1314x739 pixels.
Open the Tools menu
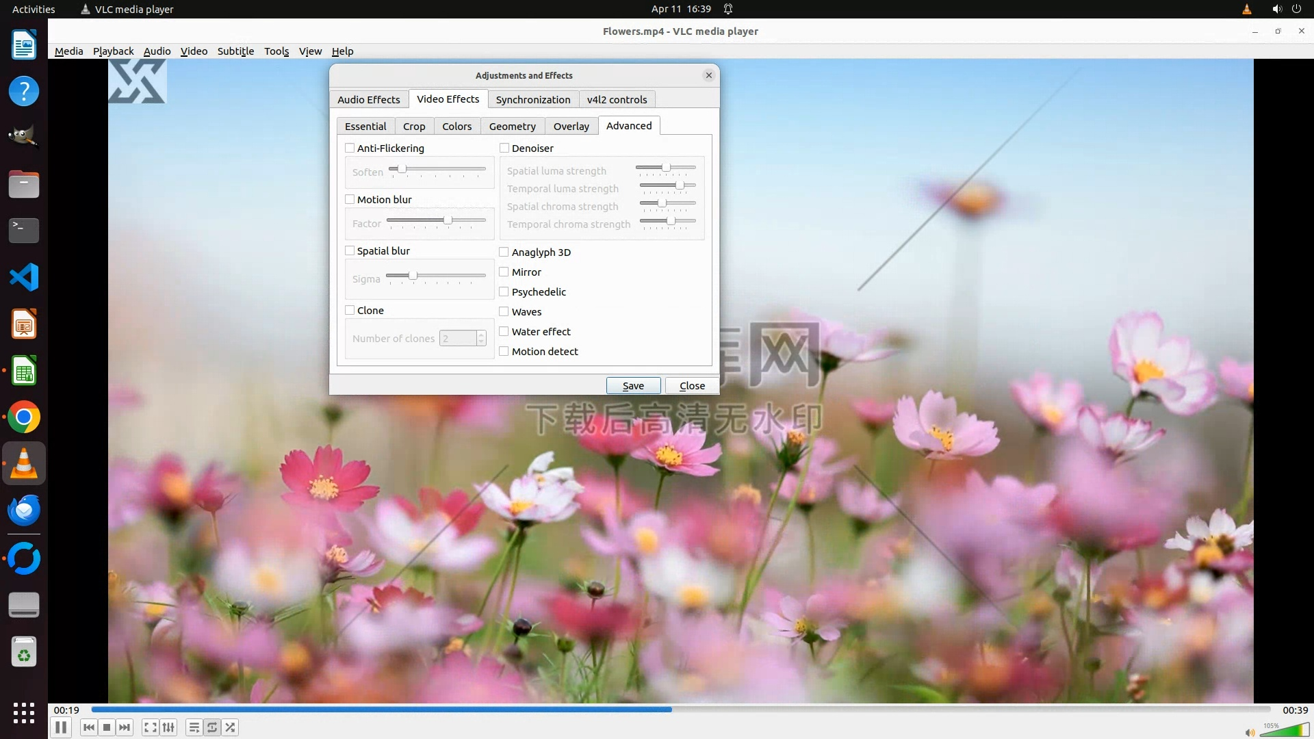276,51
